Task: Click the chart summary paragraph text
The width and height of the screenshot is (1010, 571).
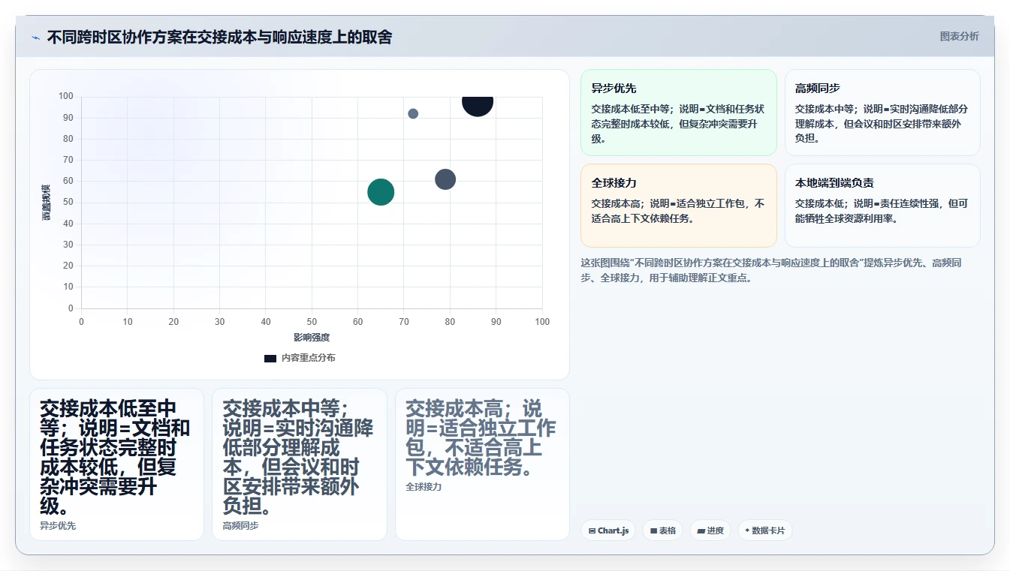Action: [x=771, y=270]
